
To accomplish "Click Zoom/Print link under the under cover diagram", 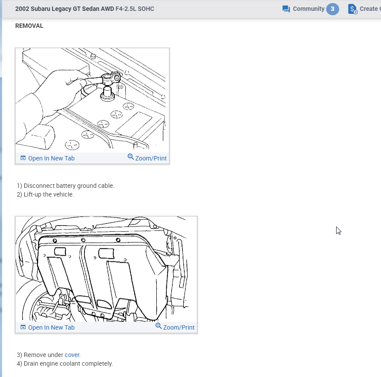I will coord(179,327).
